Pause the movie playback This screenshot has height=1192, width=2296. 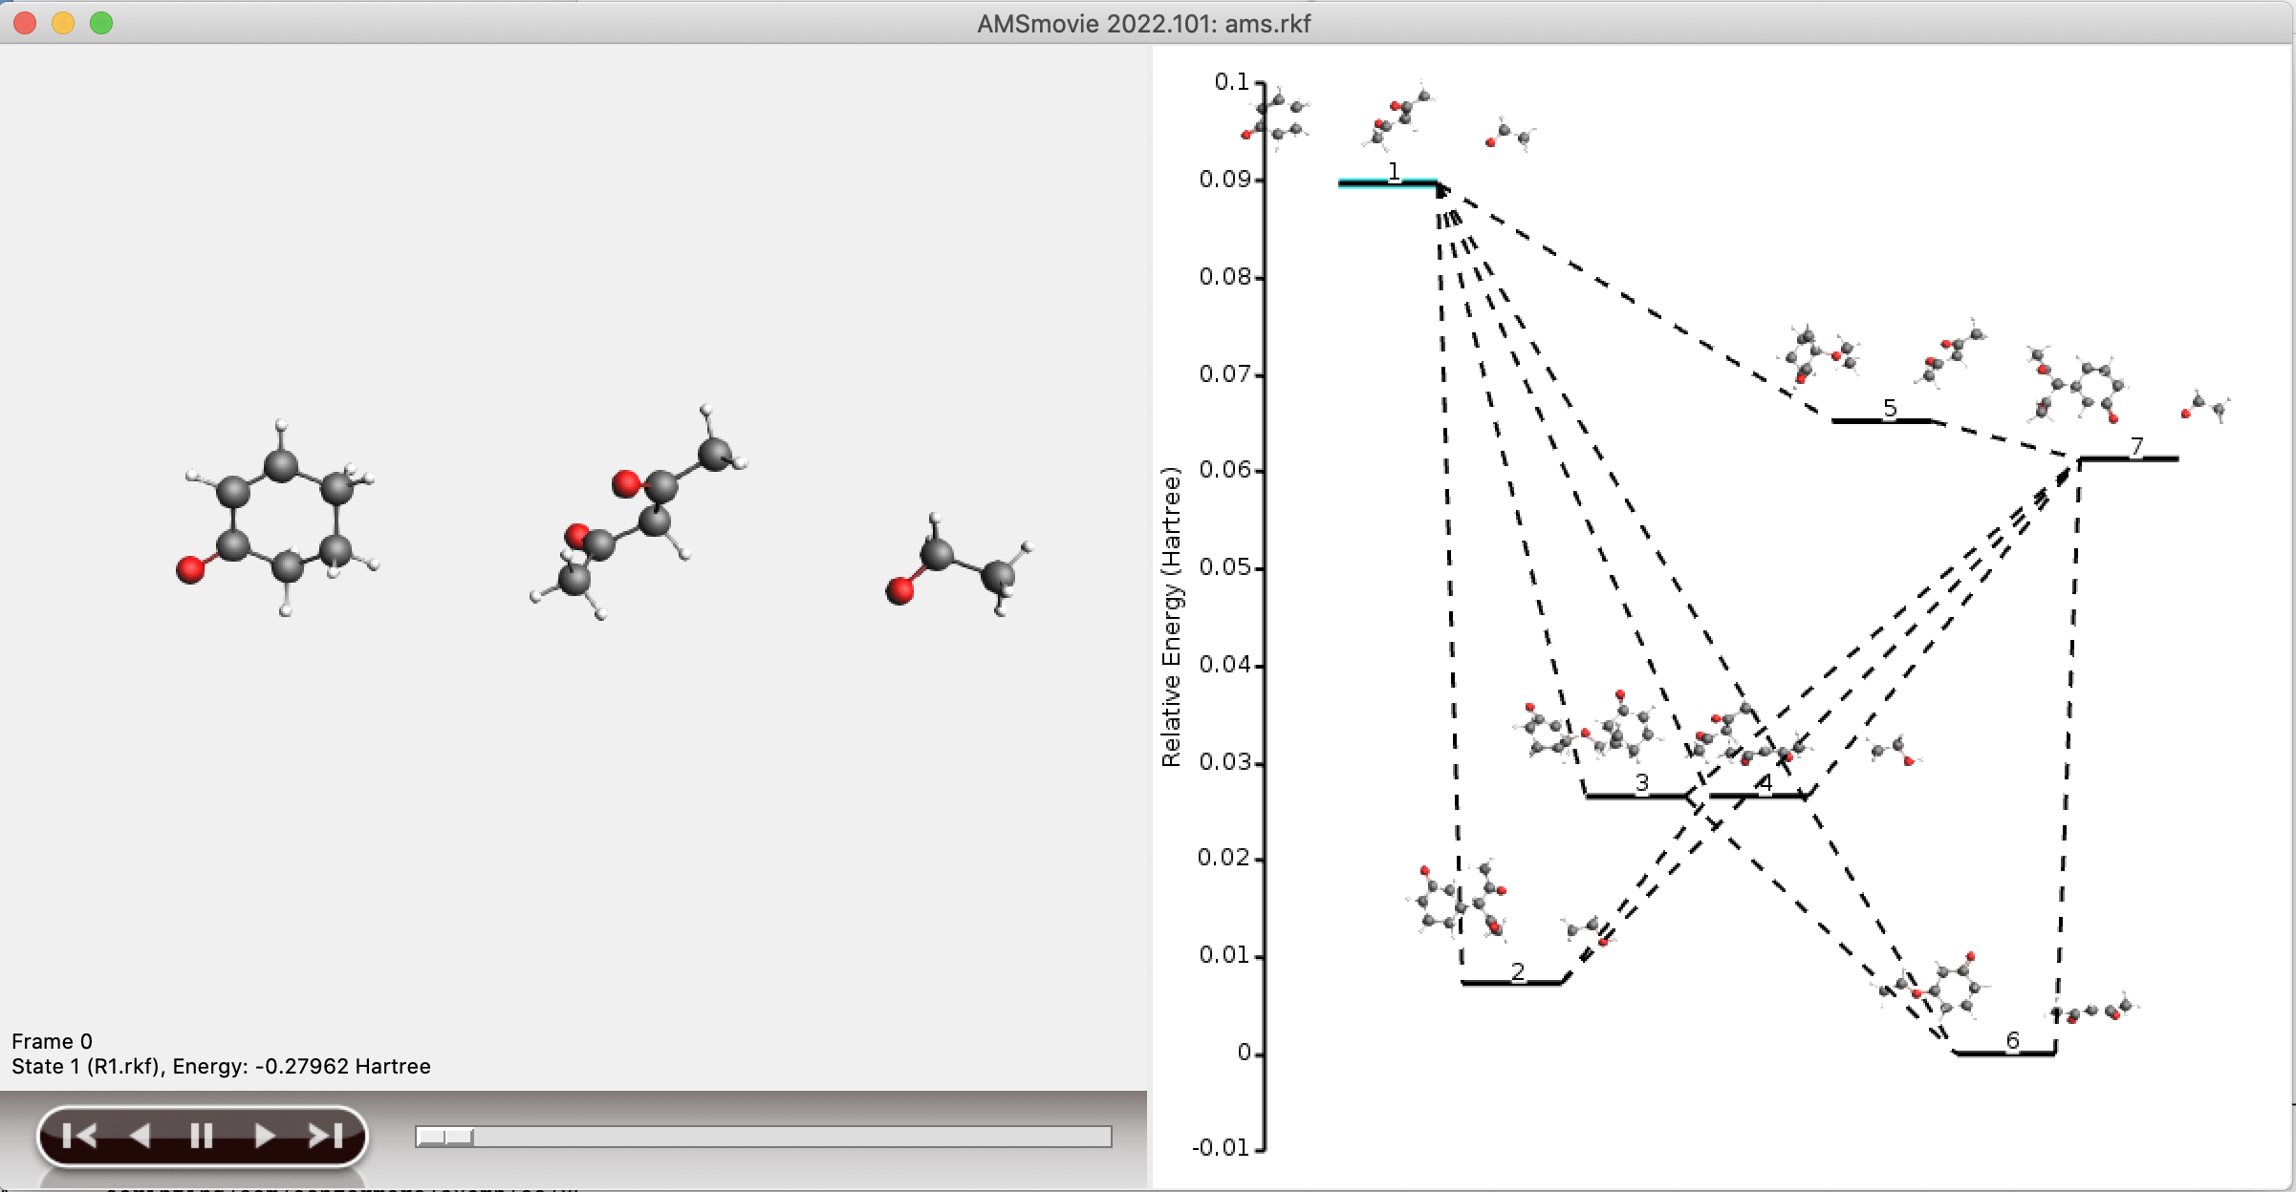(x=201, y=1136)
